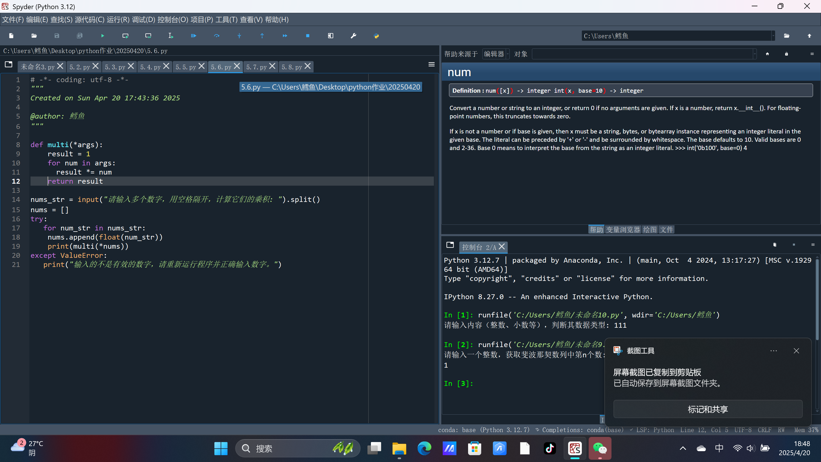Open the editor pane hamburger options menu
Viewport: 821px width, 462px height.
[431, 64]
